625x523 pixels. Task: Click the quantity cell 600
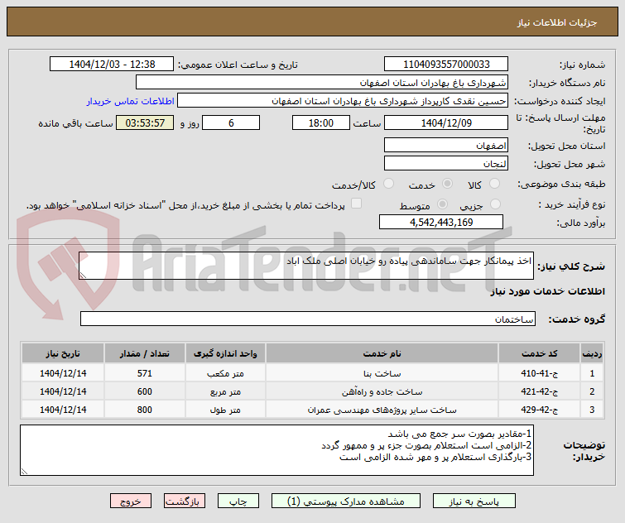tap(144, 391)
